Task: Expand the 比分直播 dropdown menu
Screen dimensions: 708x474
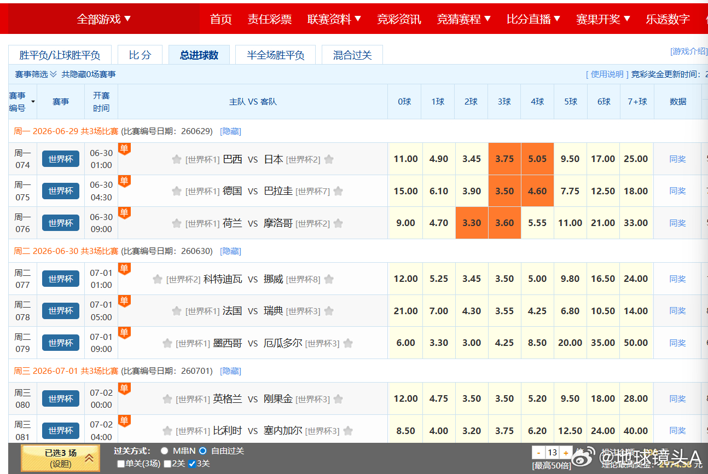Action: click(533, 19)
